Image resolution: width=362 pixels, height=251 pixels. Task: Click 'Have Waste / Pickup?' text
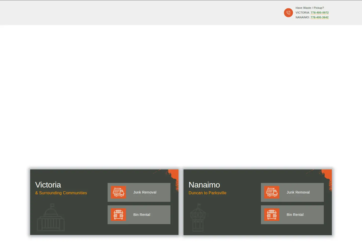(x=310, y=8)
